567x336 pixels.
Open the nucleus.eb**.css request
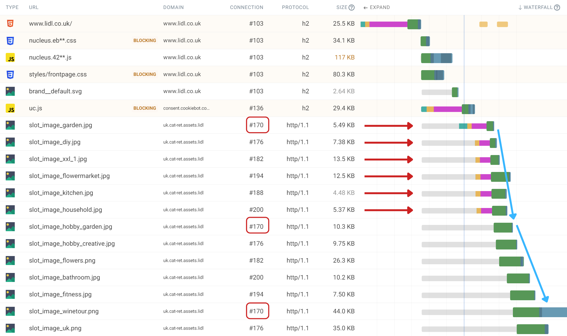click(x=53, y=40)
